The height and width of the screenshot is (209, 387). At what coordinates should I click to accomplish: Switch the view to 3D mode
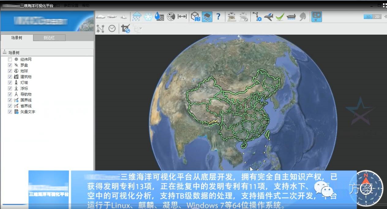click(x=368, y=17)
